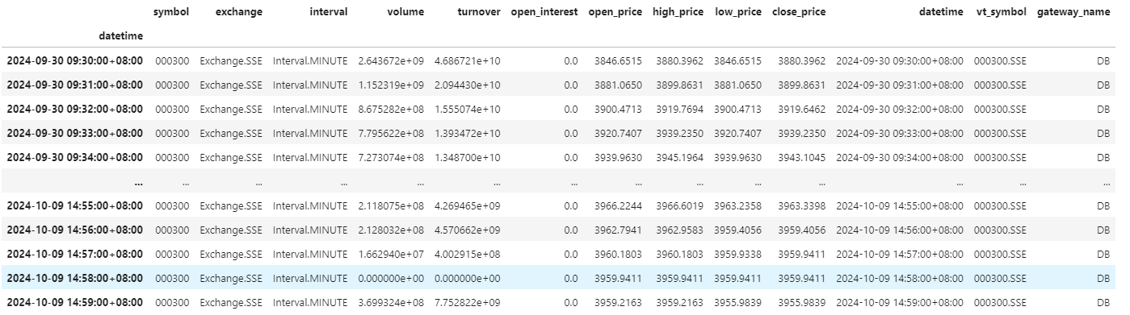Click volume value 3.699324e+08
Image resolution: width=1130 pixels, height=315 pixels.
click(391, 302)
